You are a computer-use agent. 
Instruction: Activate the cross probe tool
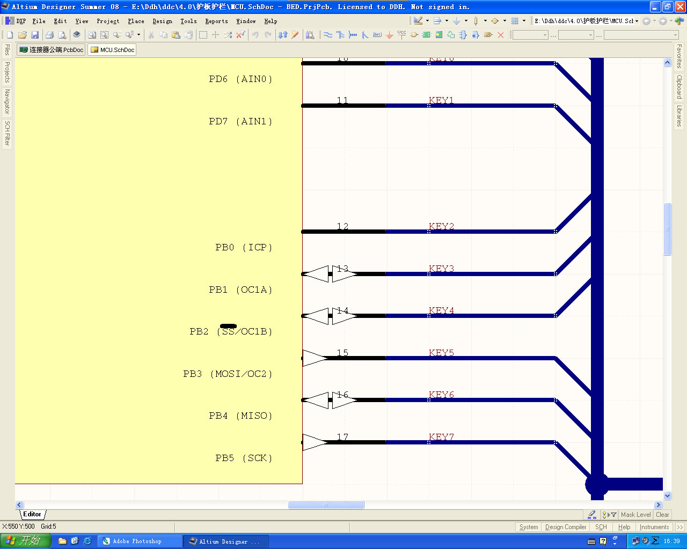[x=295, y=35]
